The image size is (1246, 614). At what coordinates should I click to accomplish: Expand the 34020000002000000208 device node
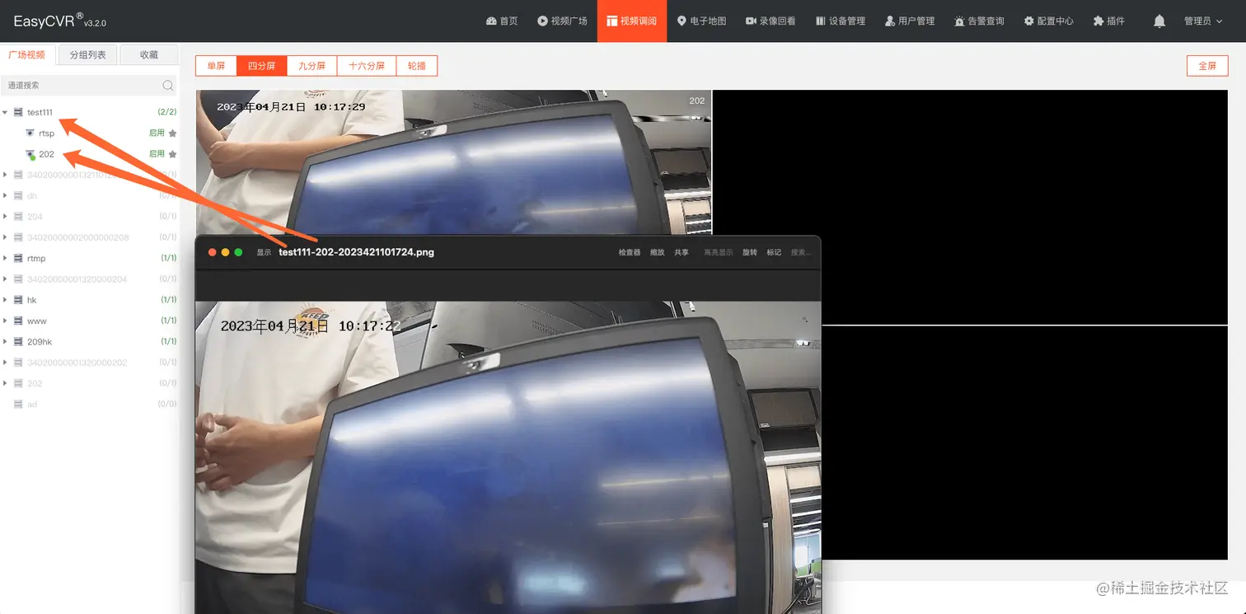tap(5, 237)
